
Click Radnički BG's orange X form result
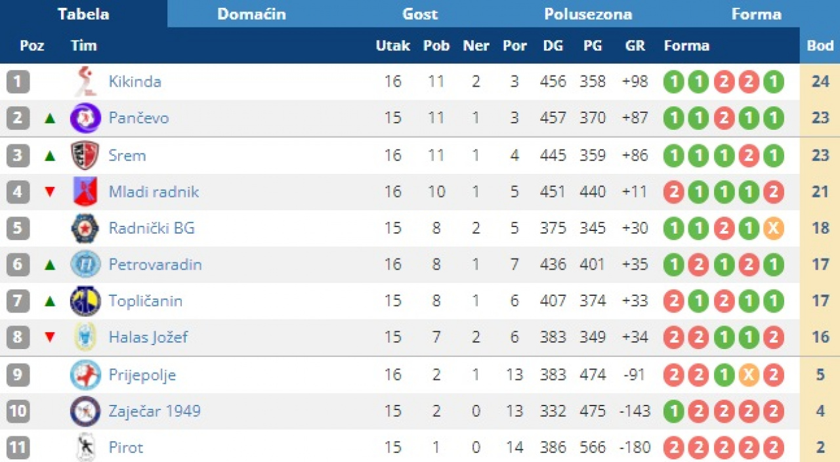point(774,228)
